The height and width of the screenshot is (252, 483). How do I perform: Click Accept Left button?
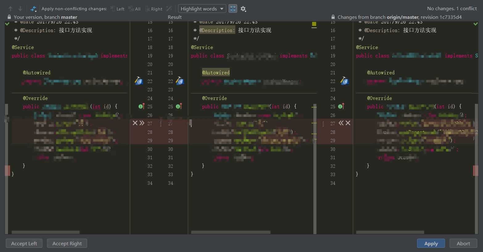[x=24, y=243]
